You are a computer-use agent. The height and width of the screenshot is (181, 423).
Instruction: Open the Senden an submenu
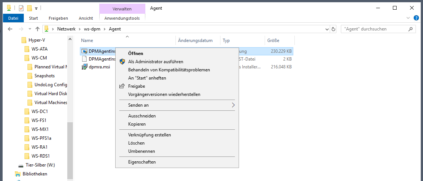coord(177,105)
